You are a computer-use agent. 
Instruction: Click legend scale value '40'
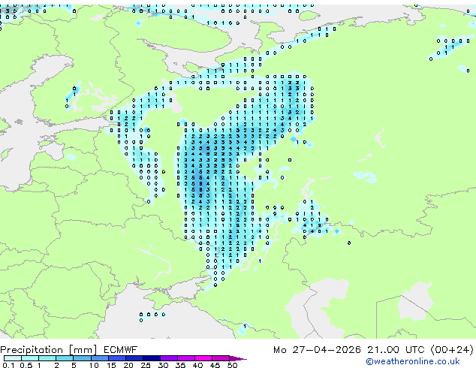pos(197,365)
